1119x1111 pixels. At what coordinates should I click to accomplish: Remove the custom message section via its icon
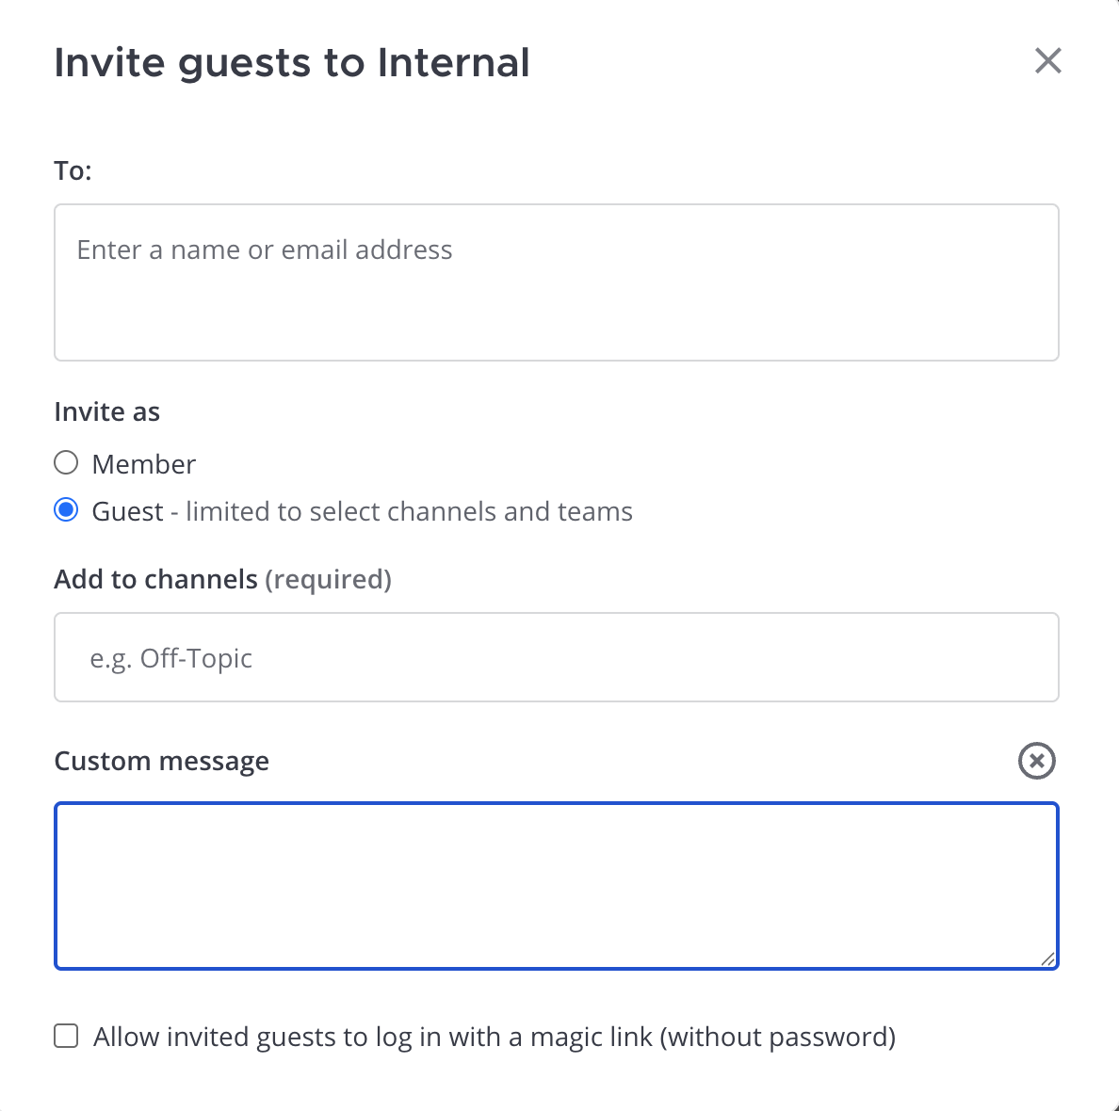click(x=1036, y=761)
